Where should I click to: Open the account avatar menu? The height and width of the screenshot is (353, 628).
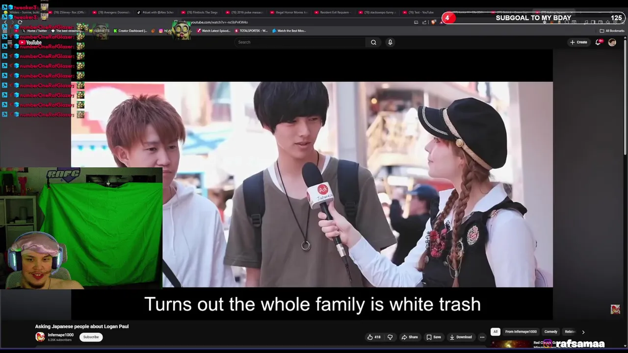612,42
